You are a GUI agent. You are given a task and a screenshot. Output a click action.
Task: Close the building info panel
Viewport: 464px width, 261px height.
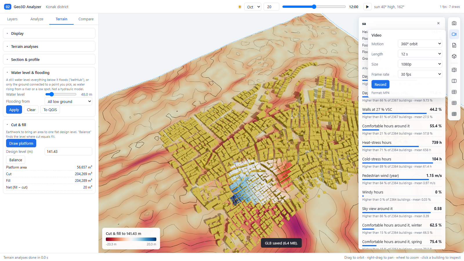tap(438, 23)
